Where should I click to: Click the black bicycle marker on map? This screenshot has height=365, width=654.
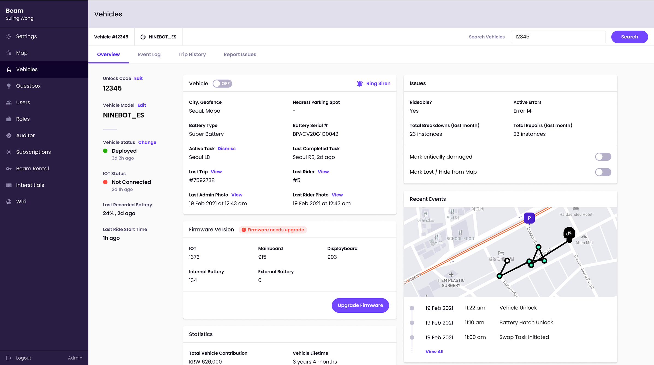point(569,233)
